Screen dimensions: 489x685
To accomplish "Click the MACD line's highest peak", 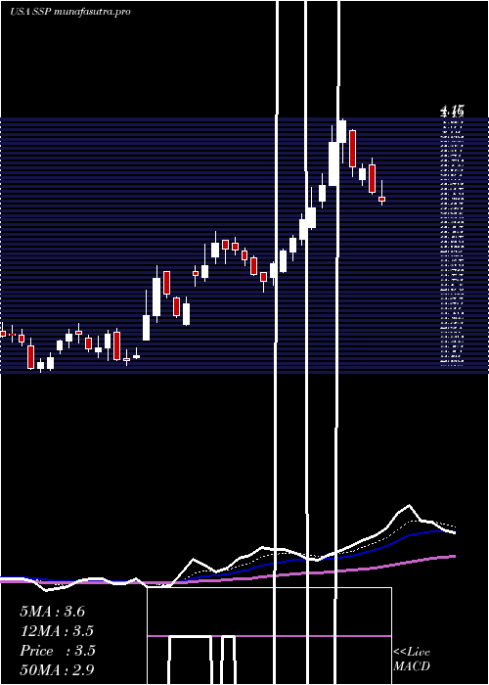I will click(409, 506).
